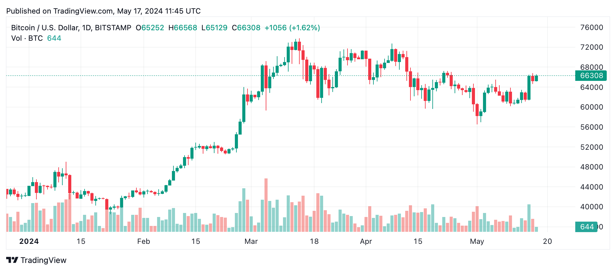This screenshot has width=616, height=271.
Task: Click the 76000 price axis label
Action: 592,27
